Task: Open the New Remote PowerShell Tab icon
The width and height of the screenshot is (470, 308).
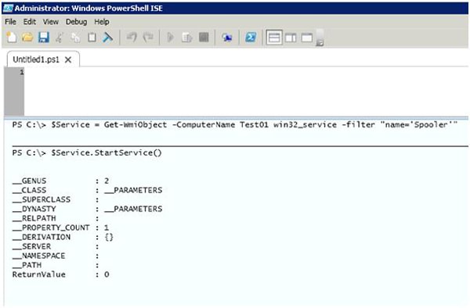Action: point(227,38)
